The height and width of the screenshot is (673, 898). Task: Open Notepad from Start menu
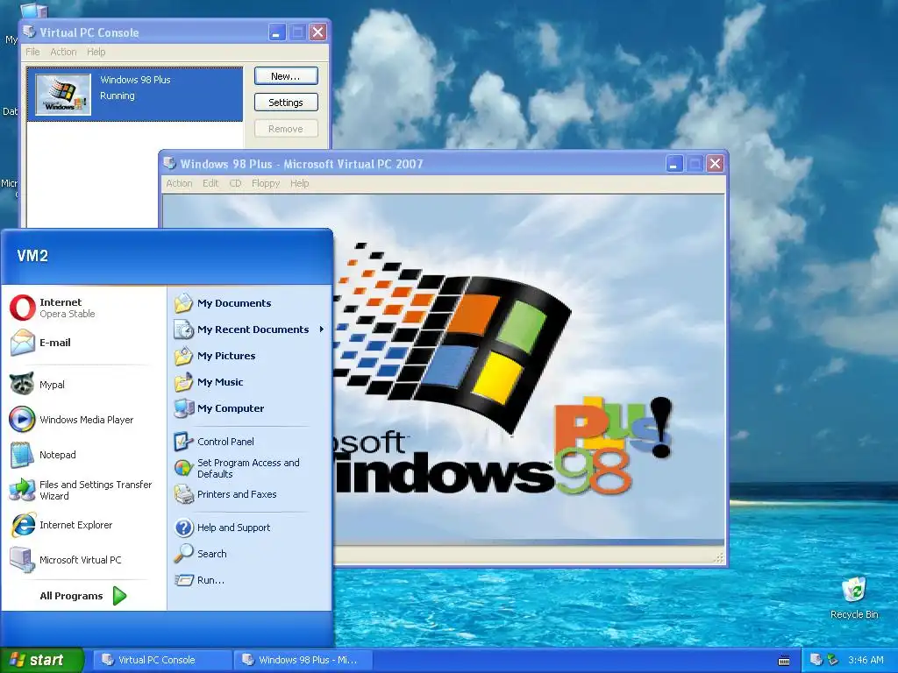pyautogui.click(x=83, y=455)
